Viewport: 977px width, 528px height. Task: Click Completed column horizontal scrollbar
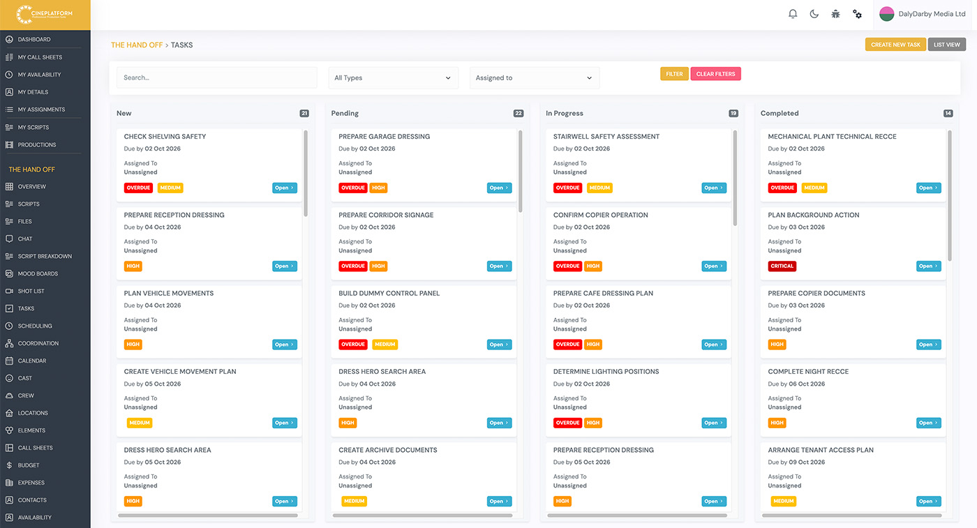(x=851, y=515)
